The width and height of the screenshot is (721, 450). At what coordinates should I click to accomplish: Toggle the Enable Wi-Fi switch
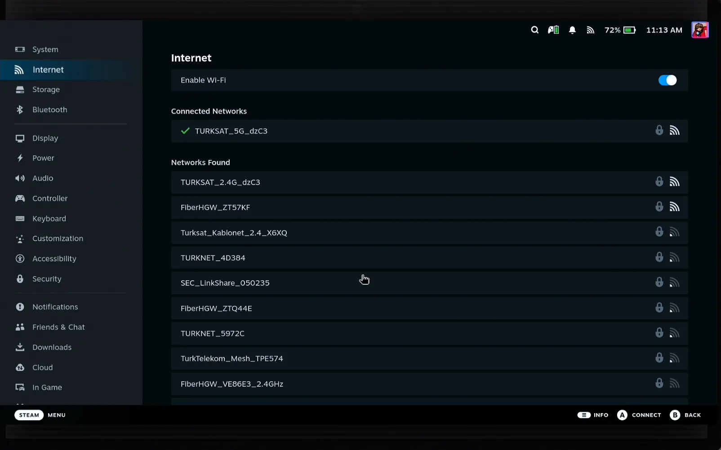(668, 80)
